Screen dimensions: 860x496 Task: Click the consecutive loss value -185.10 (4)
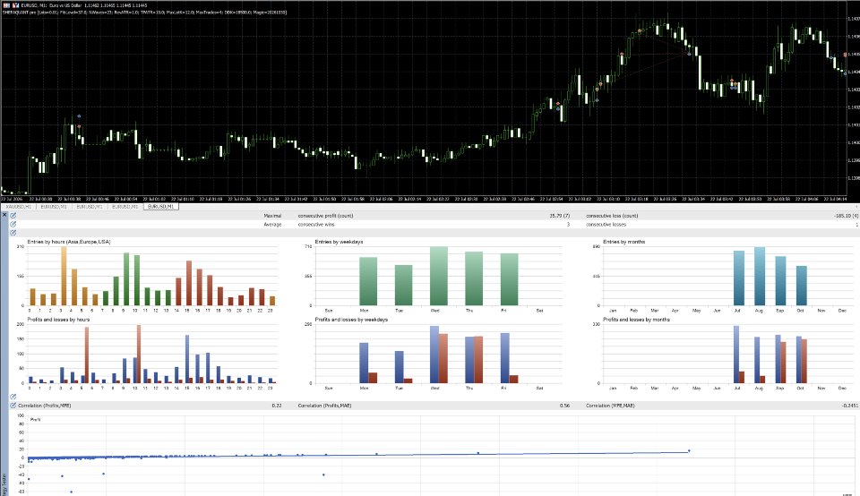[x=846, y=216]
